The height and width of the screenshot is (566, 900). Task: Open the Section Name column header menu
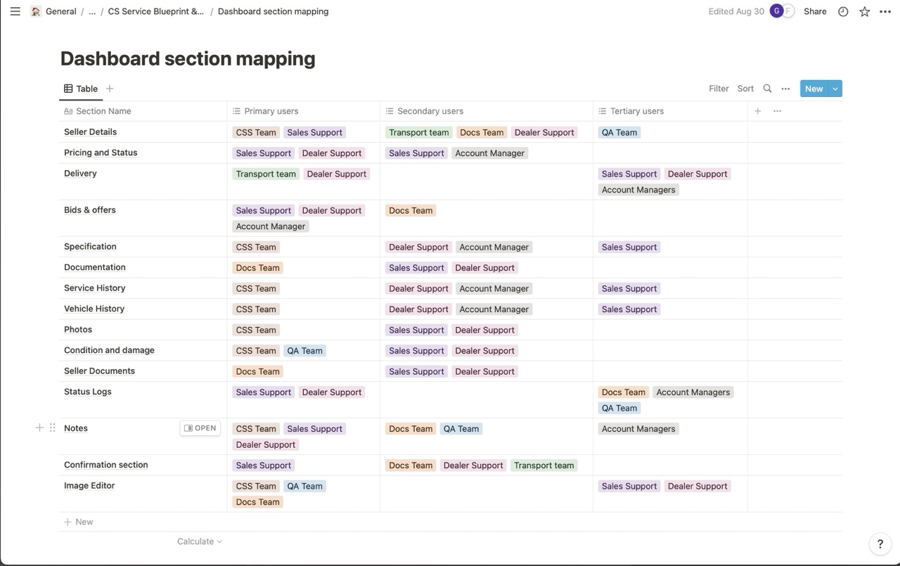point(143,111)
